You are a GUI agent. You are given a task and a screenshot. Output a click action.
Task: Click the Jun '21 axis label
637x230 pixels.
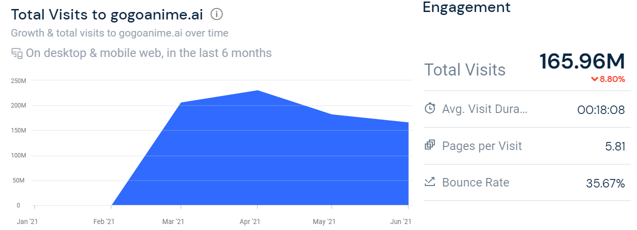tap(400, 221)
